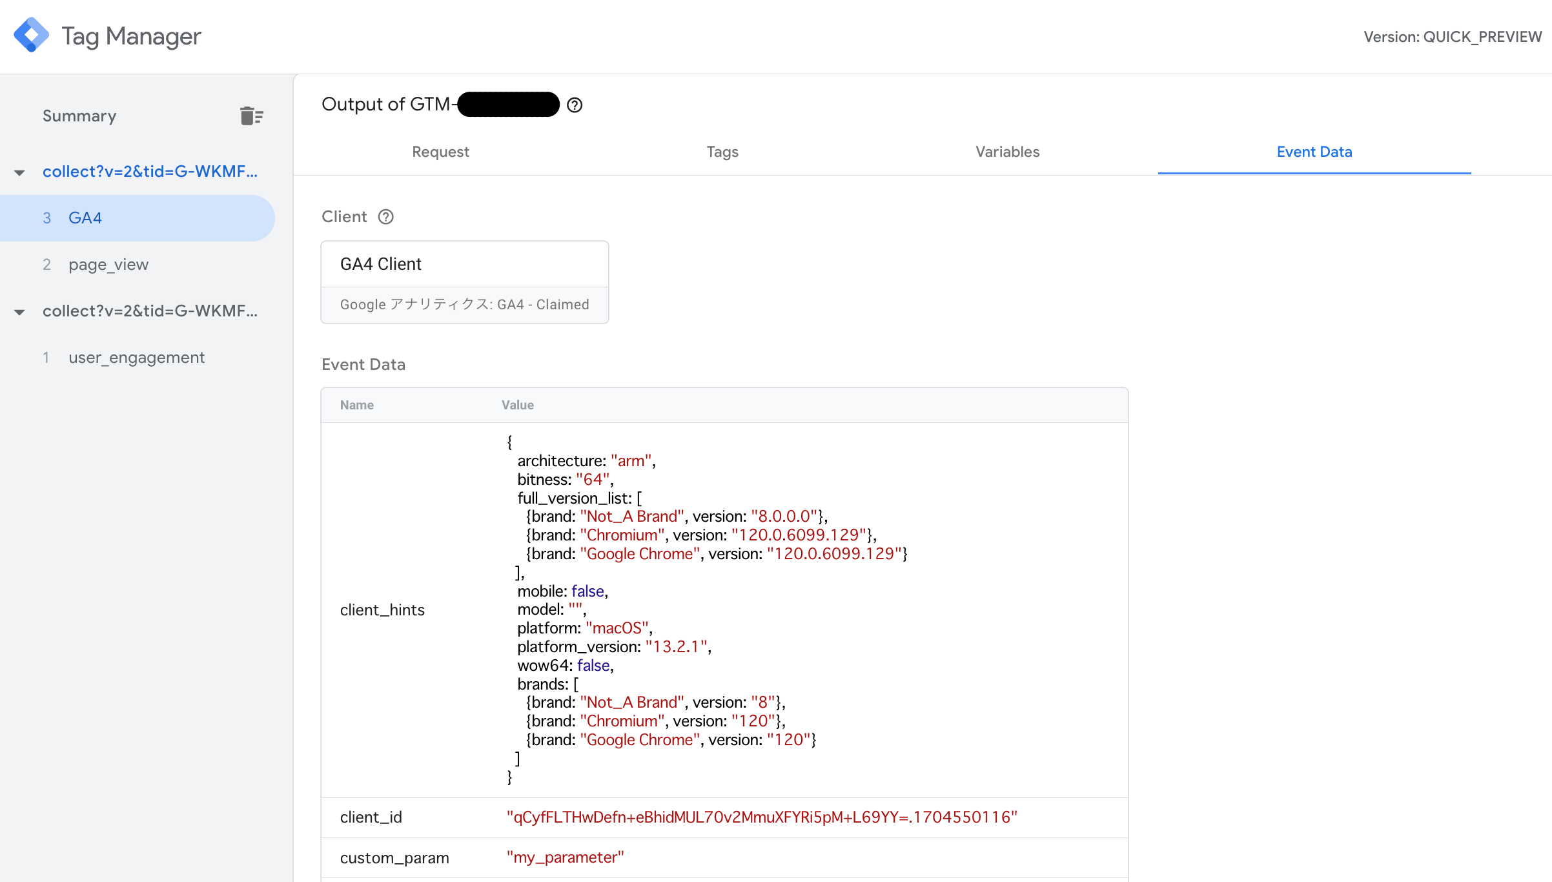Click the GA4 Client card
The width and height of the screenshot is (1552, 882).
pyautogui.click(x=464, y=282)
